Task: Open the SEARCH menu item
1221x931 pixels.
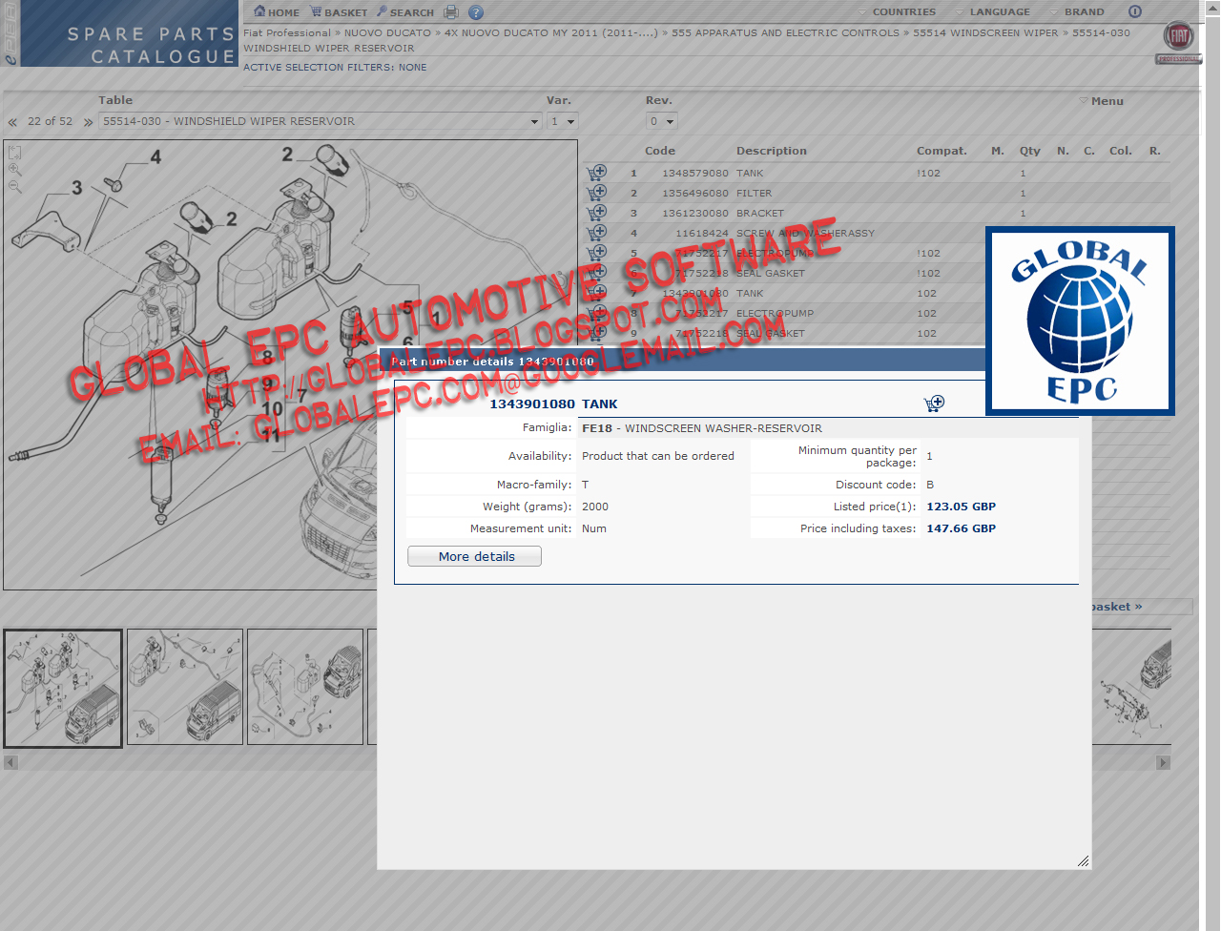Action: [405, 12]
